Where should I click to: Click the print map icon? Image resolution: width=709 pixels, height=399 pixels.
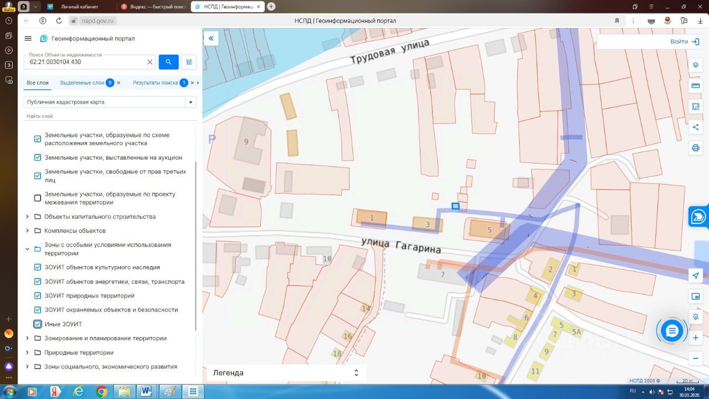pos(696,148)
